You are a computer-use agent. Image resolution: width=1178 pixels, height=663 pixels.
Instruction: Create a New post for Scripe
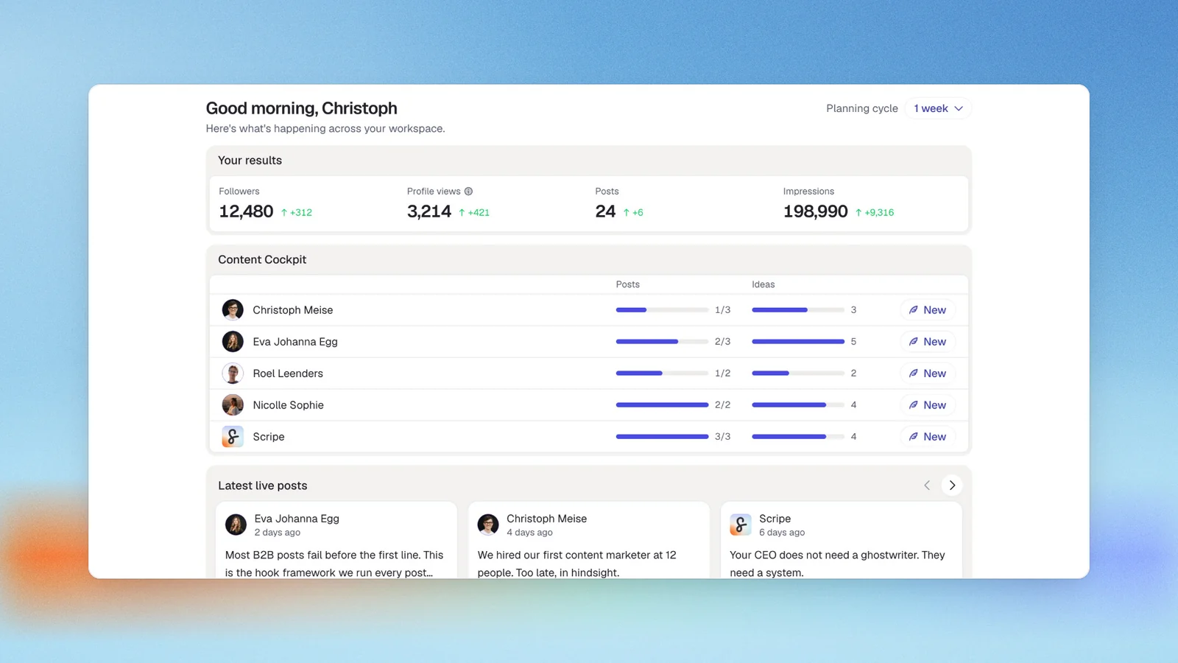click(928, 437)
